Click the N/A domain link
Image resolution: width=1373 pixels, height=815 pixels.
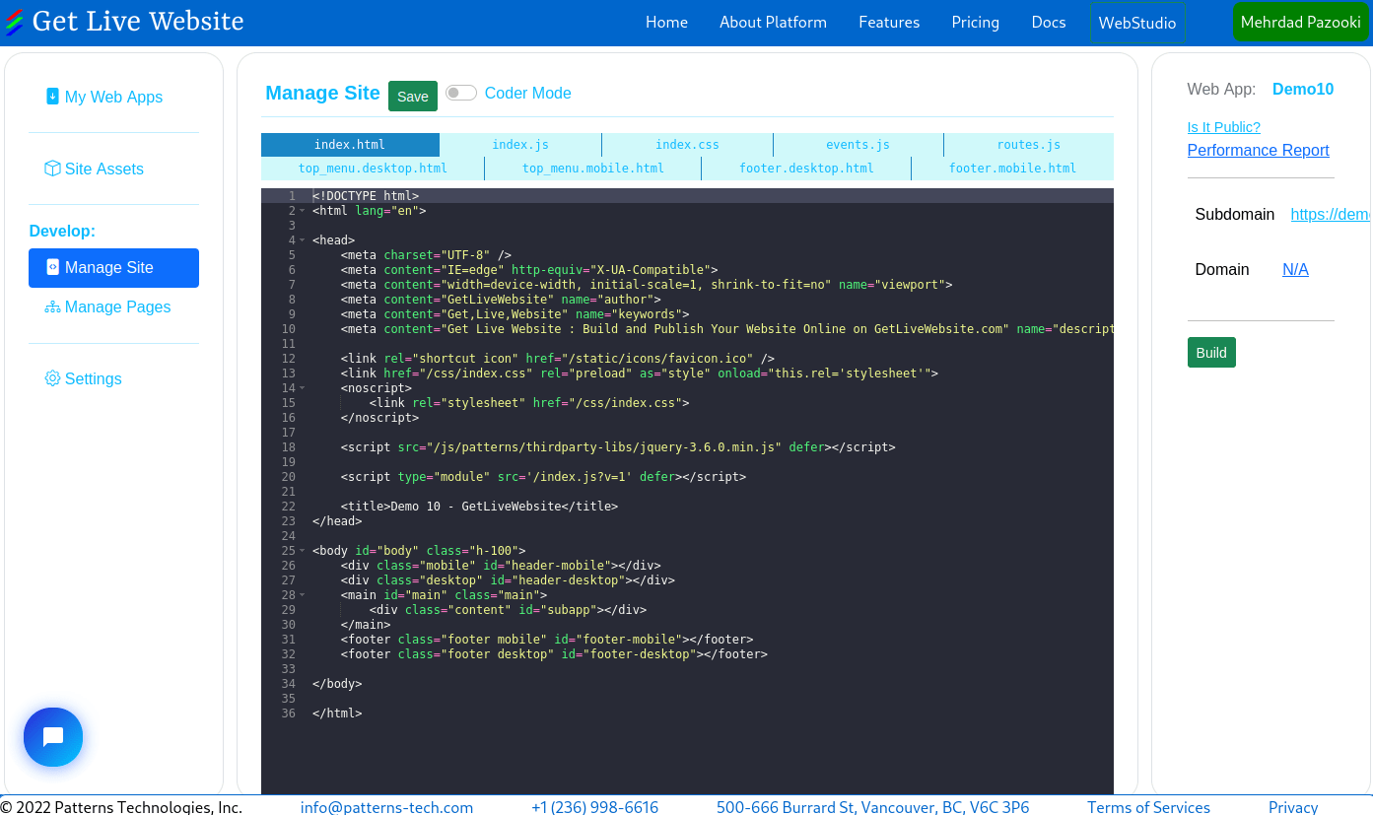(x=1295, y=269)
